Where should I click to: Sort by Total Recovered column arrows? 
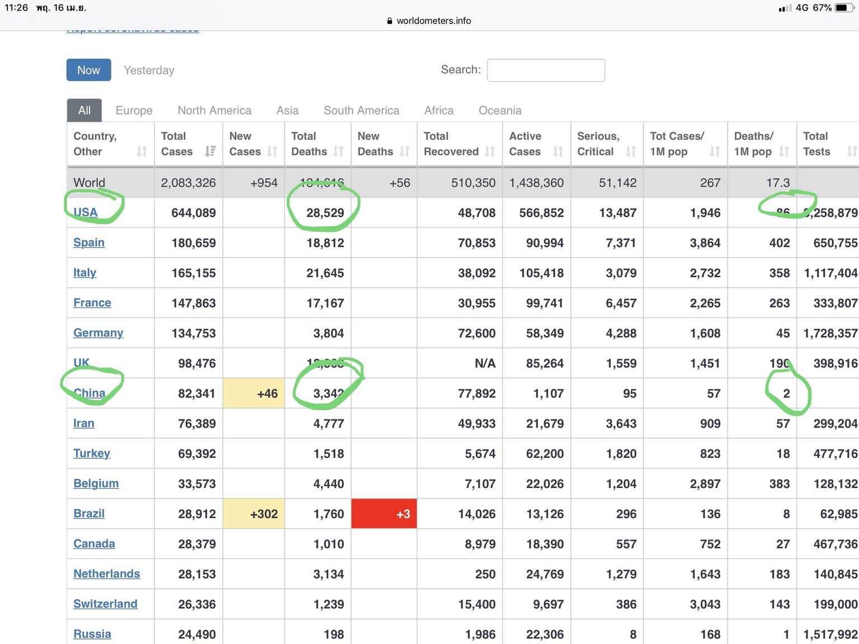coord(490,151)
